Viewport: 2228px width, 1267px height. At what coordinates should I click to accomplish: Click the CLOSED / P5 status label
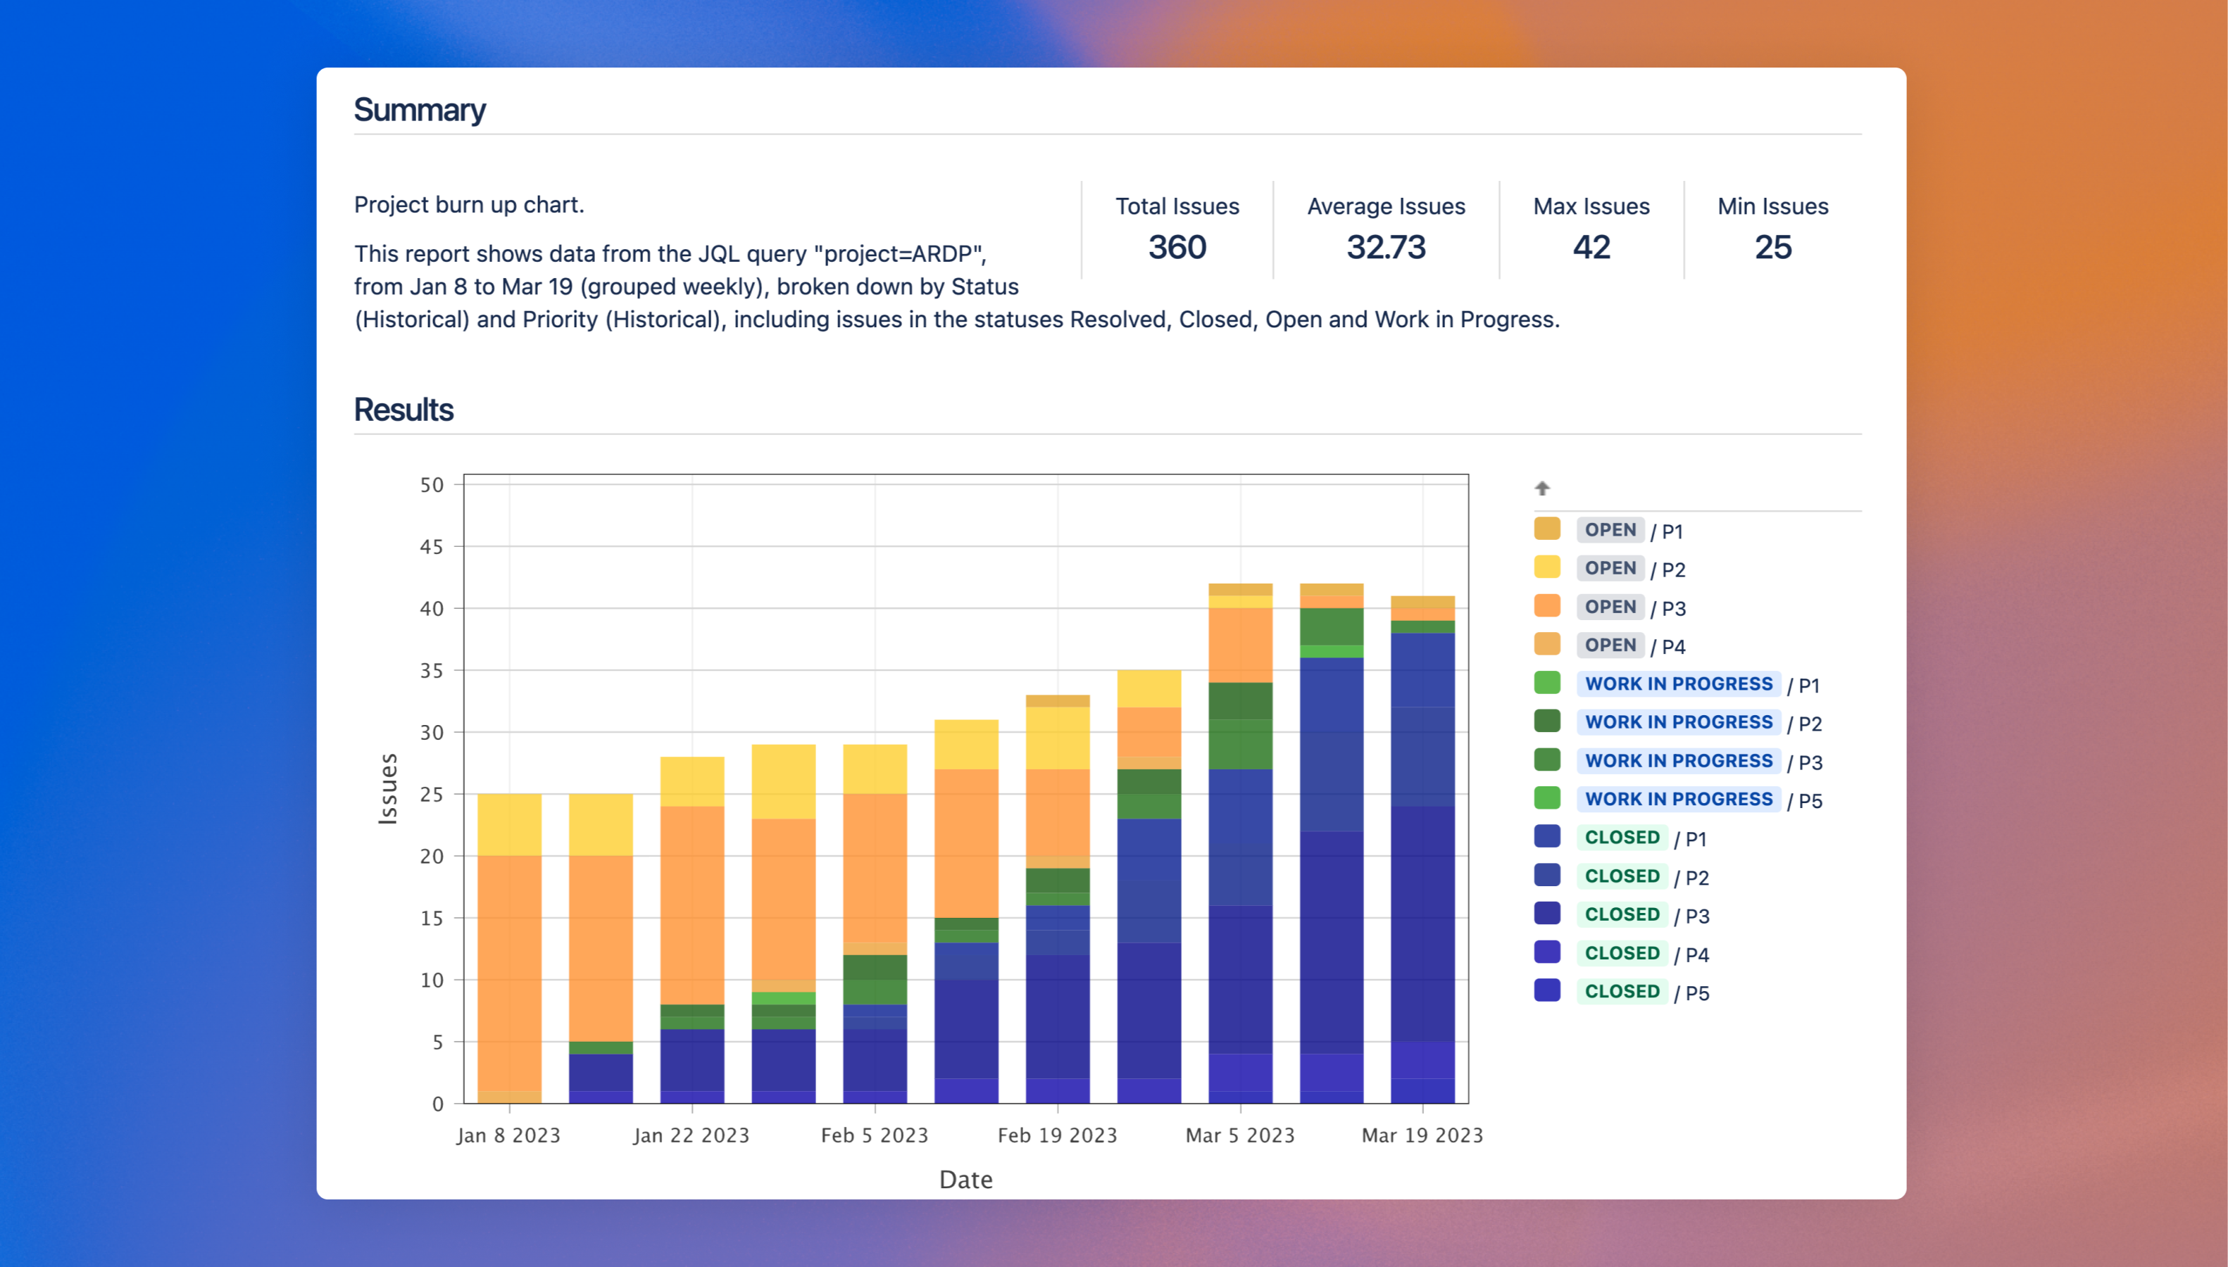(1622, 991)
